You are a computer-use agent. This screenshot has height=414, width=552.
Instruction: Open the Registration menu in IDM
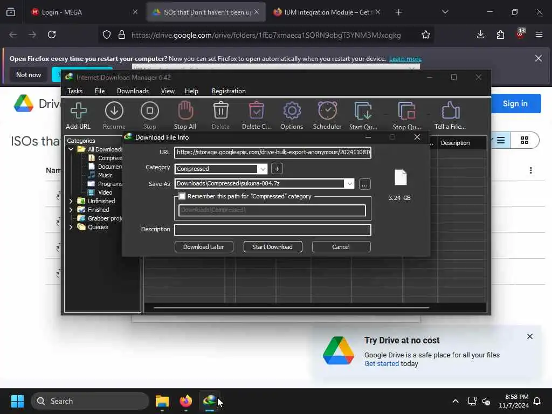click(229, 91)
